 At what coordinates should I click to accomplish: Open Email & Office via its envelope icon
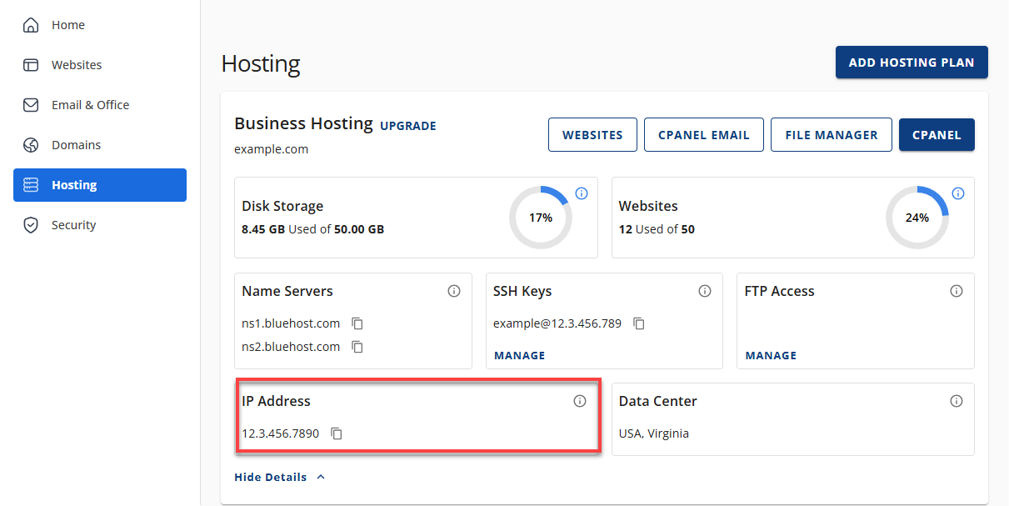[x=31, y=104]
